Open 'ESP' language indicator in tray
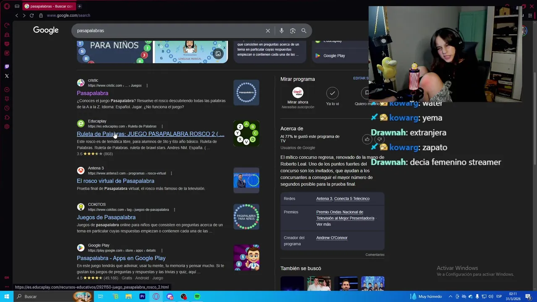 499,297
